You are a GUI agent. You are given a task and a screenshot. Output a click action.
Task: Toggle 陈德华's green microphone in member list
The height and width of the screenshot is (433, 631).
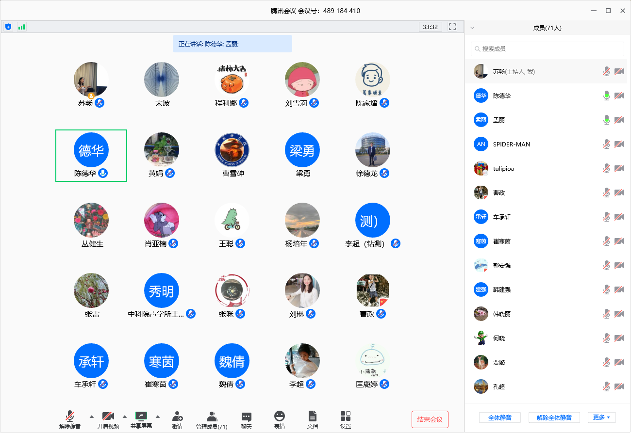[606, 96]
